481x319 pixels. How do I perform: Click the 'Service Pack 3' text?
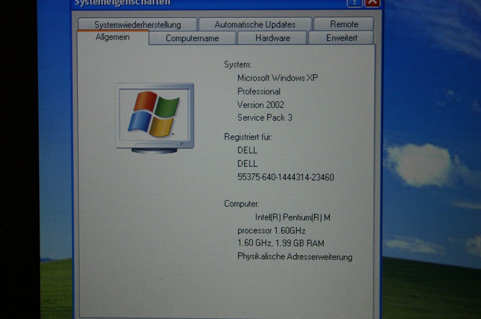265,118
